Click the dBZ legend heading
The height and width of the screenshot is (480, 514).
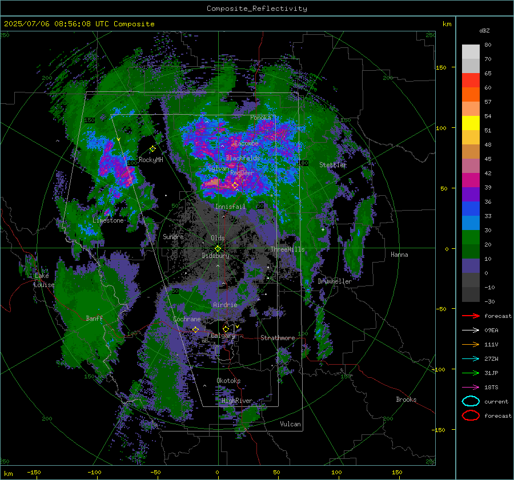pos(484,30)
